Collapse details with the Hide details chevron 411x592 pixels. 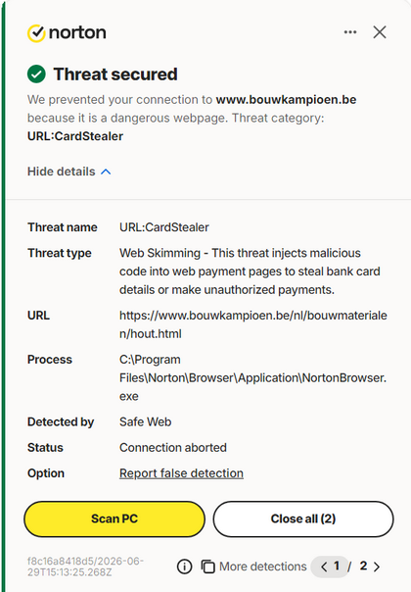pyautogui.click(x=106, y=172)
